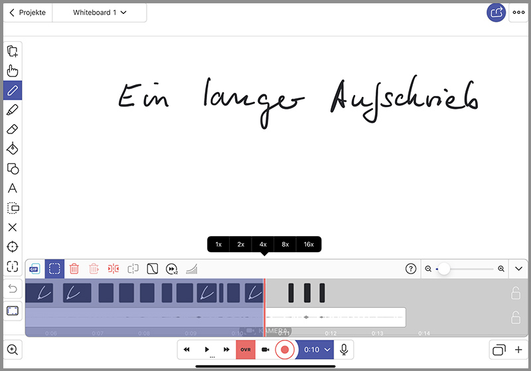Image resolution: width=531 pixels, height=371 pixels.
Task: Select the pen drawing tool
Action: [13, 90]
